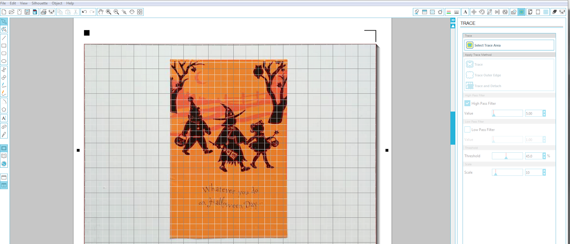
Task: Open the Silhouette Design Store icon
Action: tap(4, 164)
